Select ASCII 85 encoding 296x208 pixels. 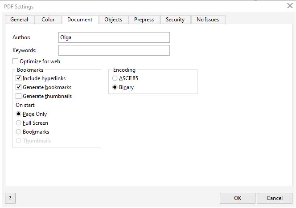[115, 78]
